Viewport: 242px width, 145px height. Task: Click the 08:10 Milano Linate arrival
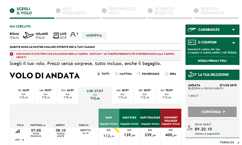tap(60, 133)
